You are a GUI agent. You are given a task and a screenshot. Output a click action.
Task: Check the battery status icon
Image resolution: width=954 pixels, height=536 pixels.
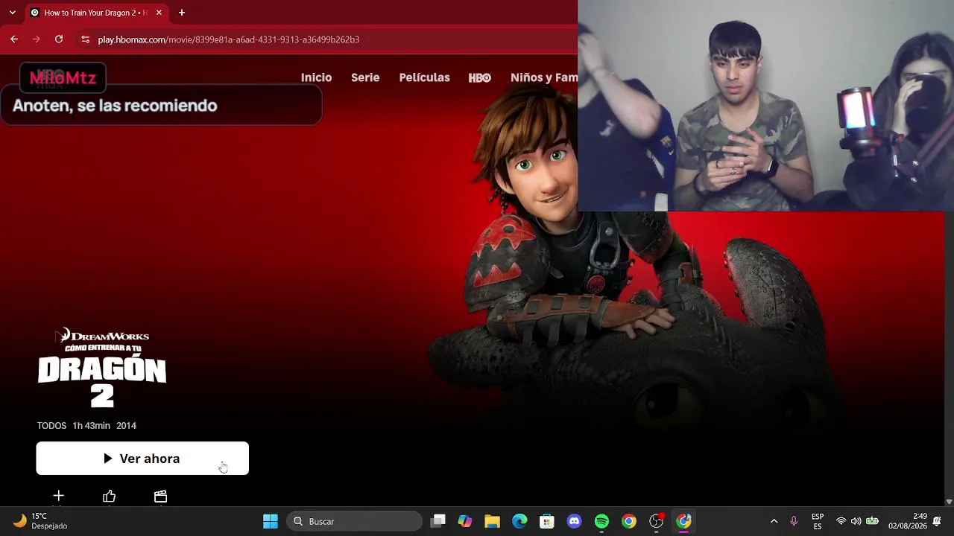pos(872,521)
